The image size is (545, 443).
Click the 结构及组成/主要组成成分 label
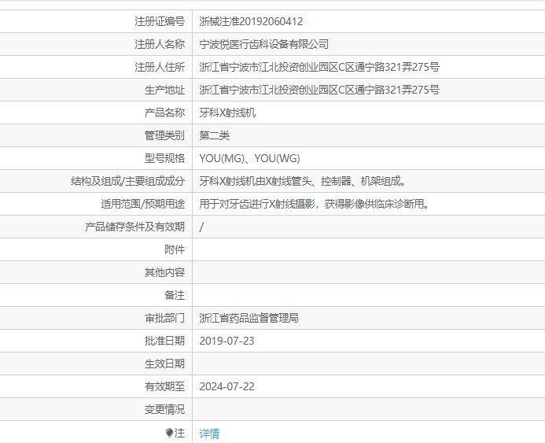(x=128, y=181)
